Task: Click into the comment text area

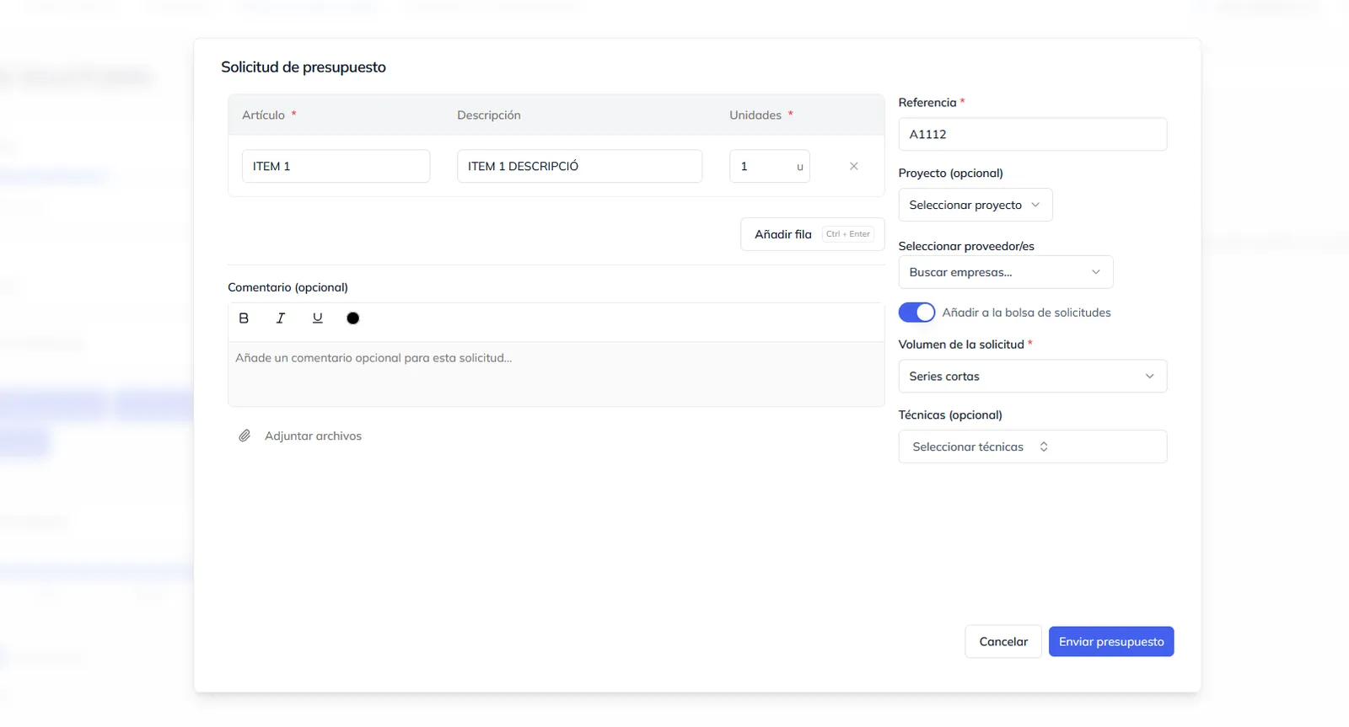Action: [x=556, y=374]
